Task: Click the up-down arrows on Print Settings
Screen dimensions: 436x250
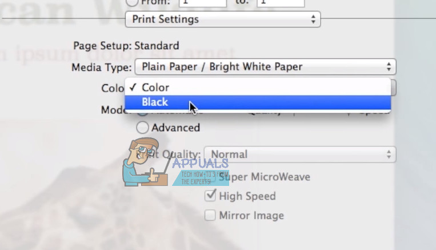Action: point(313,19)
